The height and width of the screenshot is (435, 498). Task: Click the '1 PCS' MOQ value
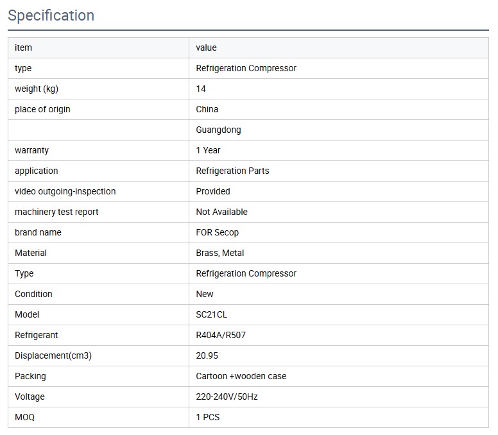(207, 417)
